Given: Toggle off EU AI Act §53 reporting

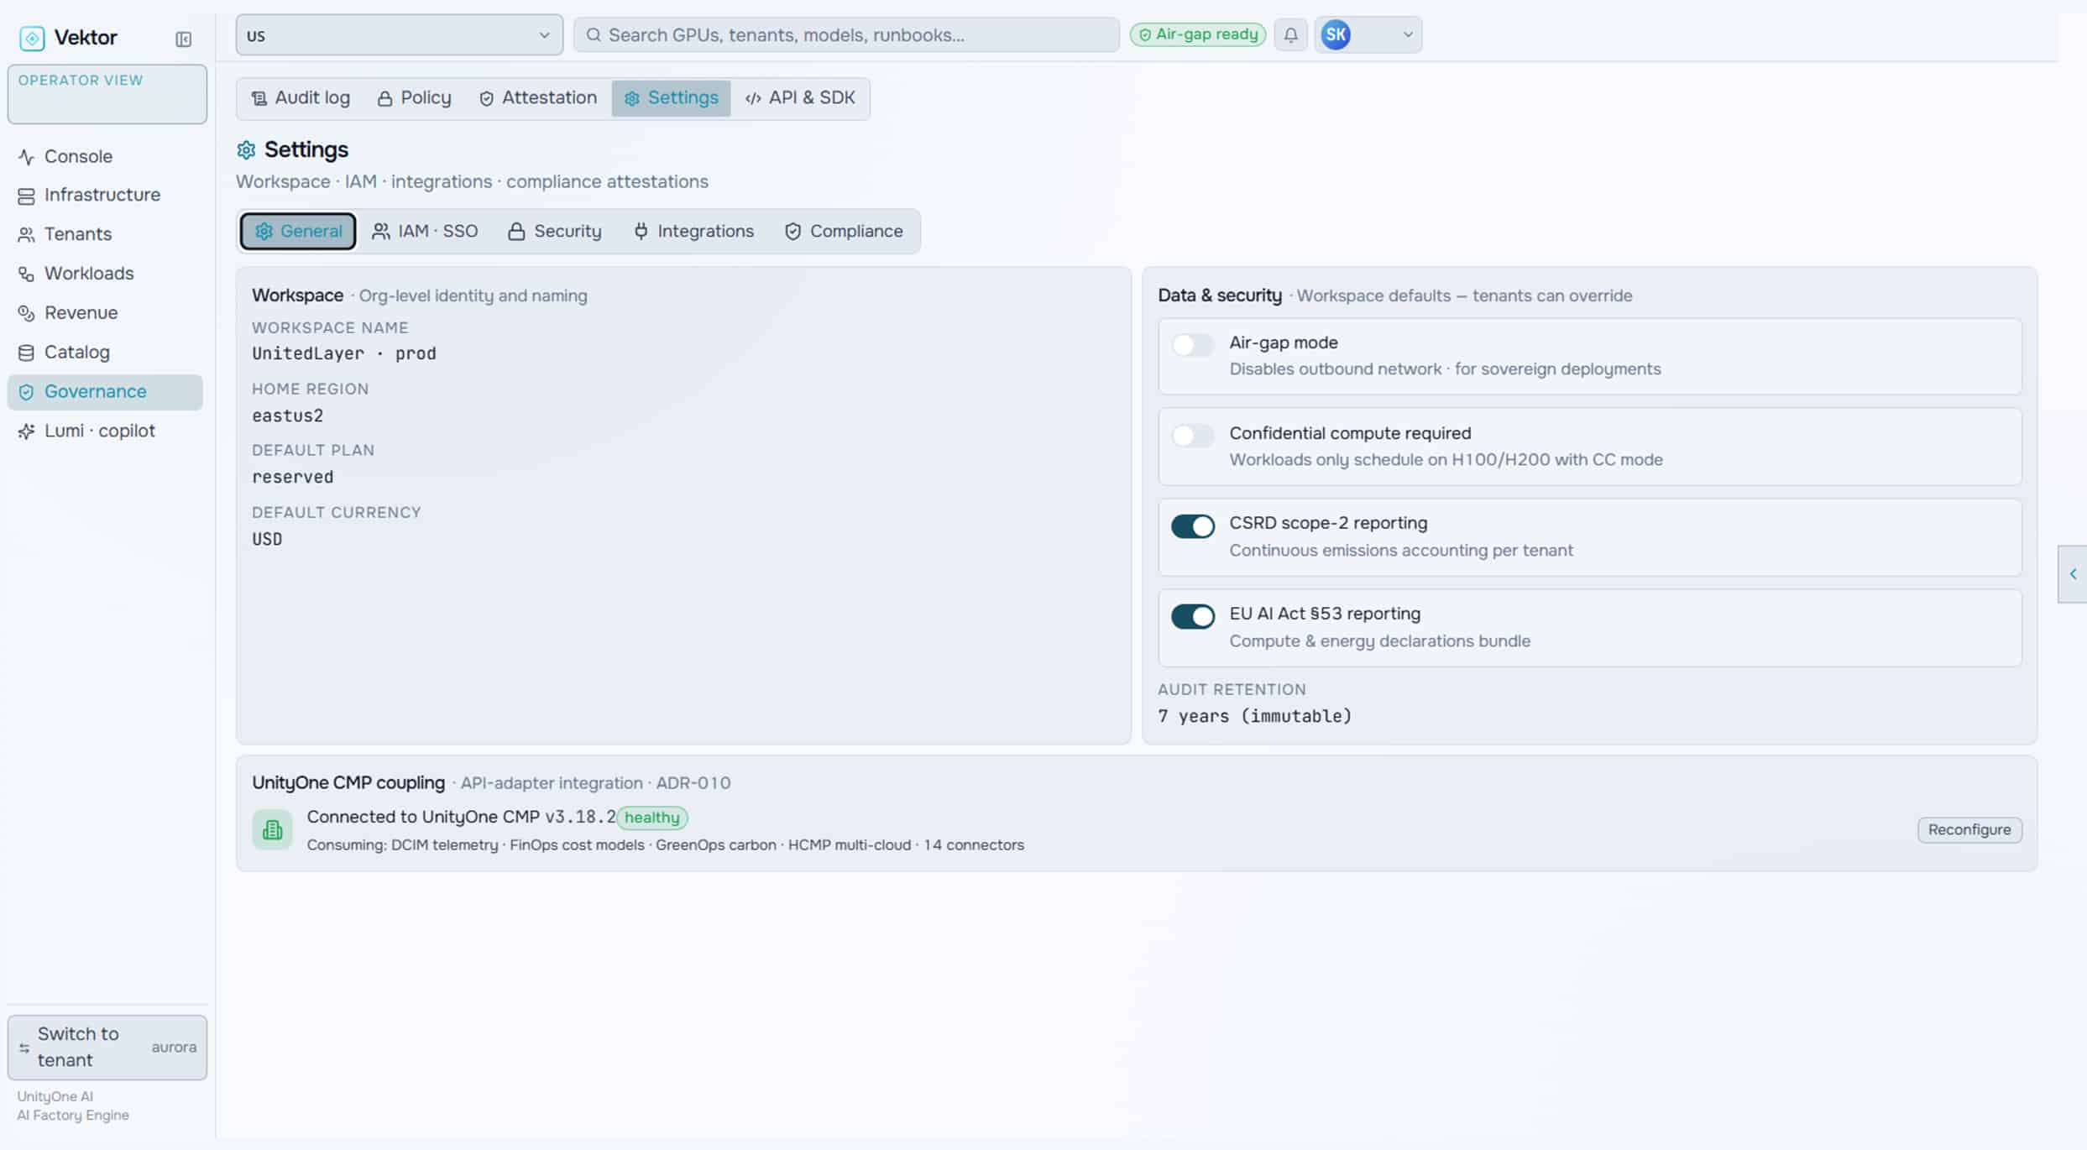Looking at the screenshot, I should click(x=1192, y=616).
